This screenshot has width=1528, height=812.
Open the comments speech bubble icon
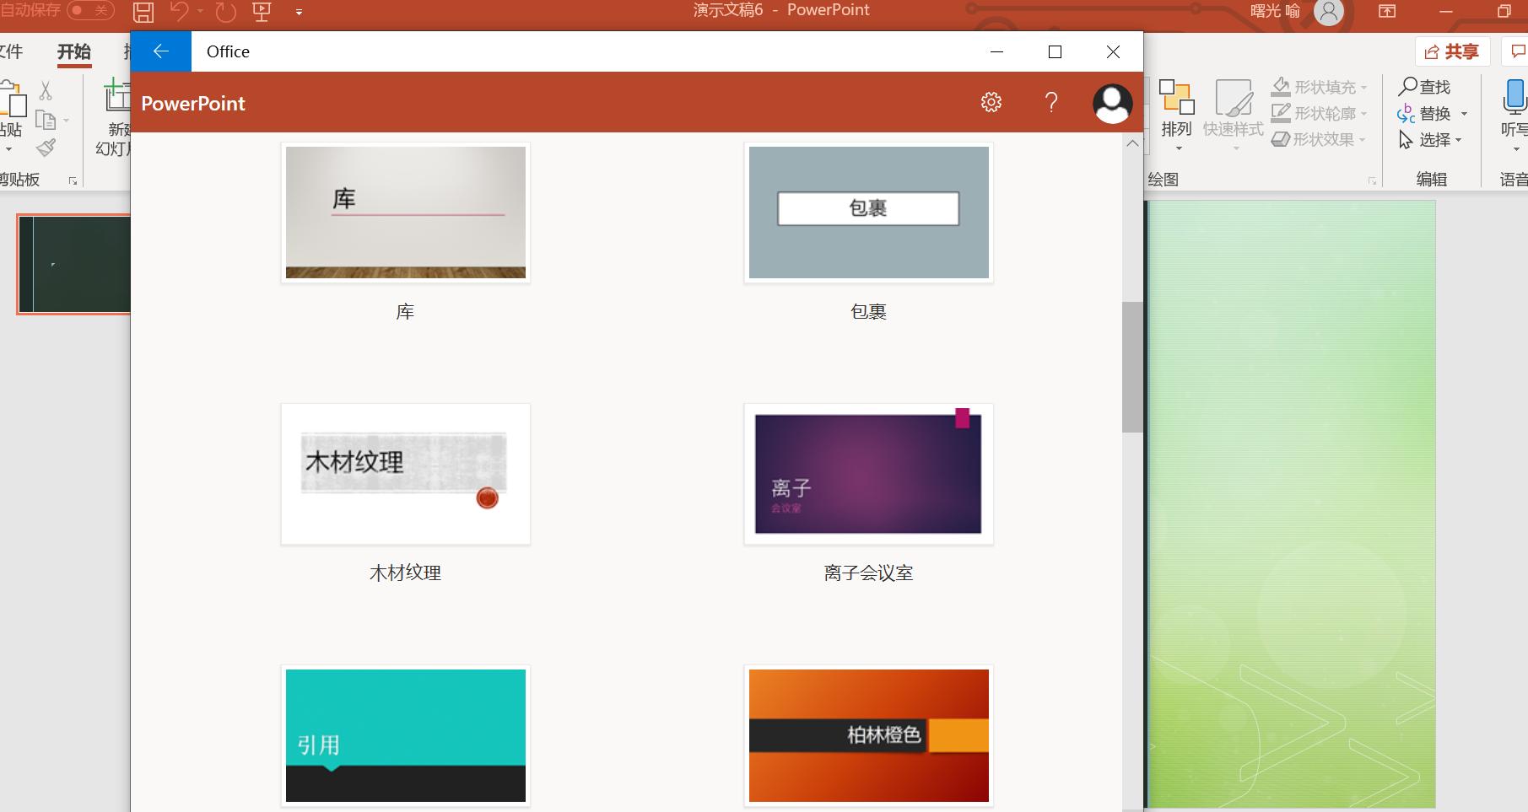1519,51
